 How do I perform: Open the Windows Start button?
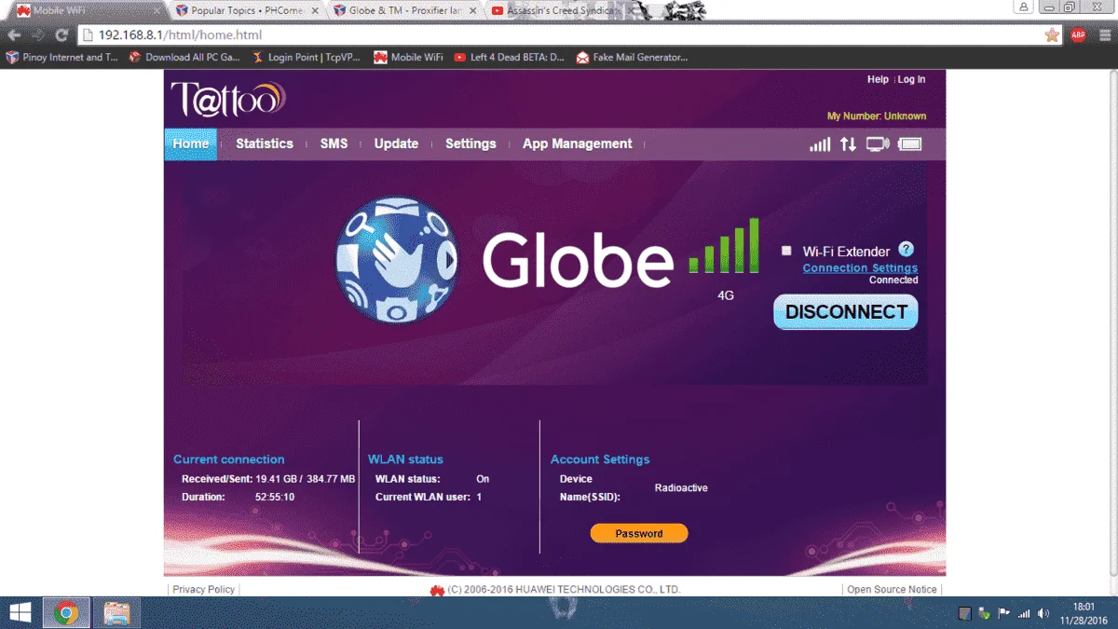tap(19, 612)
